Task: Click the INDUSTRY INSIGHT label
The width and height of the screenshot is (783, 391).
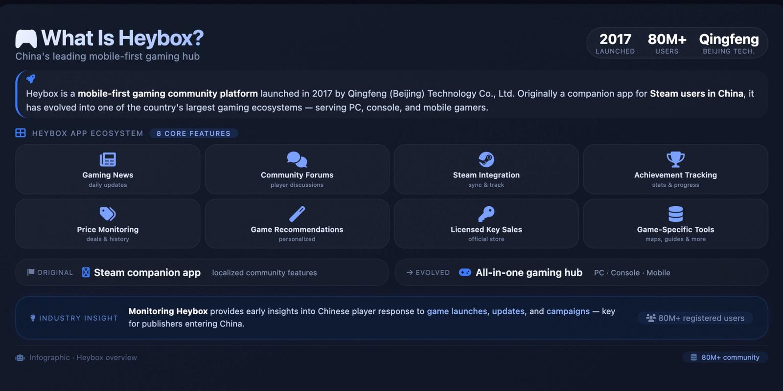Action: pyautogui.click(x=78, y=318)
